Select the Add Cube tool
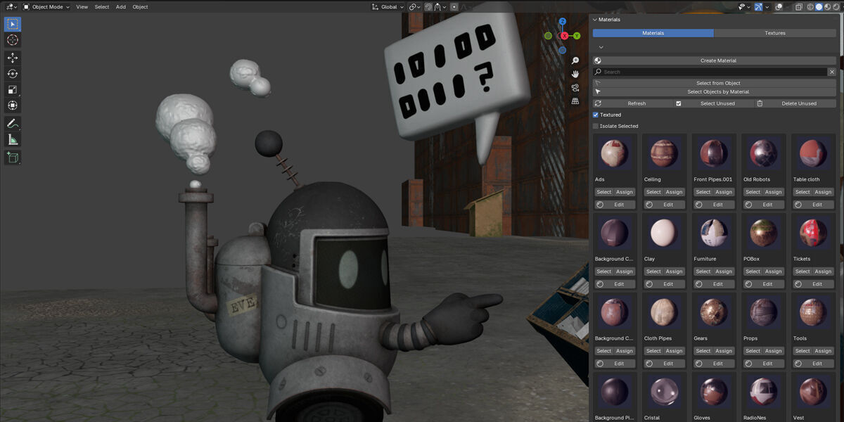The height and width of the screenshot is (422, 844). point(13,157)
